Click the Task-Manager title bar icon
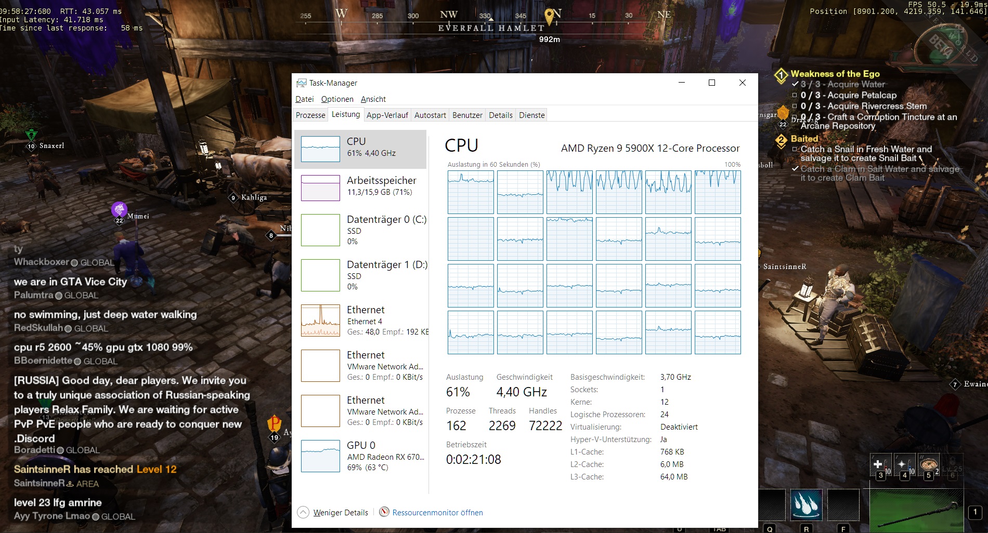The image size is (988, 533). [301, 83]
